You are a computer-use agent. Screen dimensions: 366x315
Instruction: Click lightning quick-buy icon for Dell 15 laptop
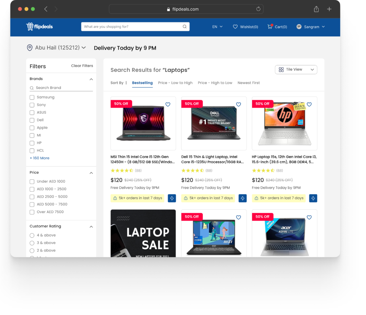click(x=243, y=198)
